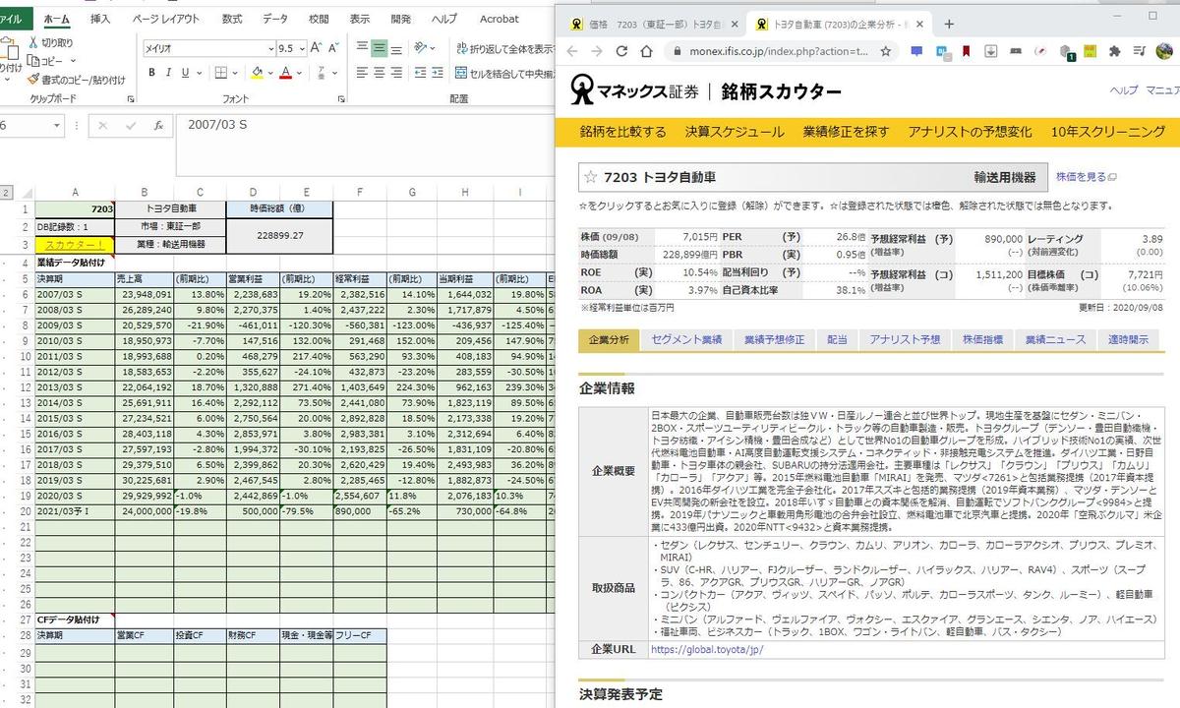Cut selection with the scissors icon in Excel
The image size is (1180, 708).
(33, 42)
